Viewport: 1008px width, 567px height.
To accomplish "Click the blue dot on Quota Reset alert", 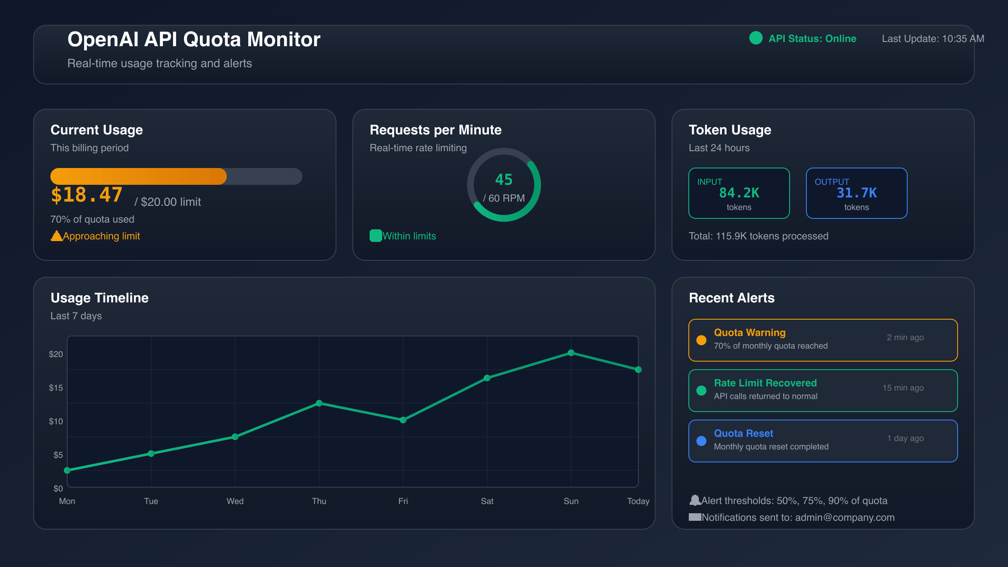I will (701, 441).
